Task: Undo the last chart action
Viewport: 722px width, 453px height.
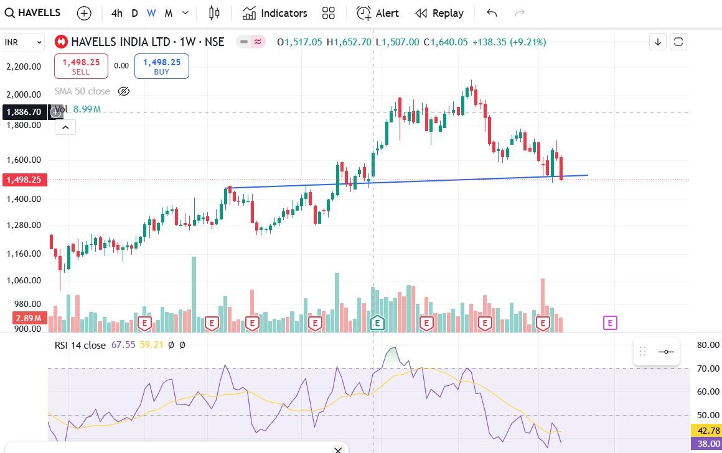Action: (492, 13)
